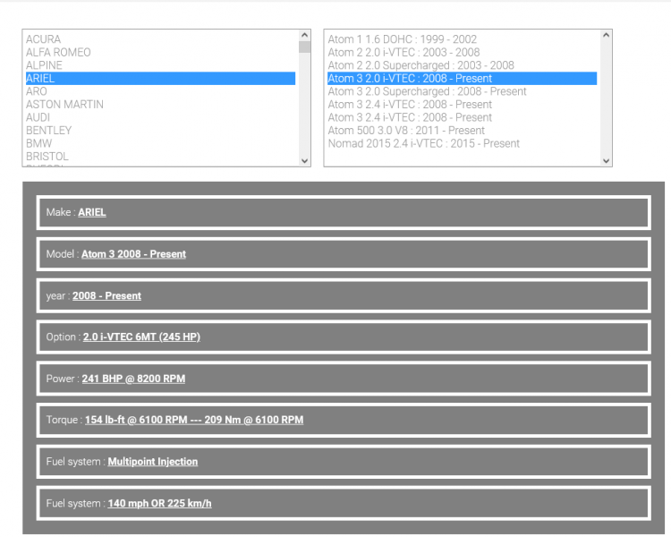
Task: Open the 2.0 i-VTEC 6MT (245 HP) option link
Action: click(x=141, y=337)
